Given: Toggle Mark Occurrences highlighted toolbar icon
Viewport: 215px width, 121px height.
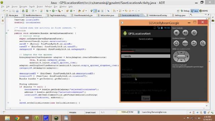Looking at the screenshot, I should [x=95, y=11].
